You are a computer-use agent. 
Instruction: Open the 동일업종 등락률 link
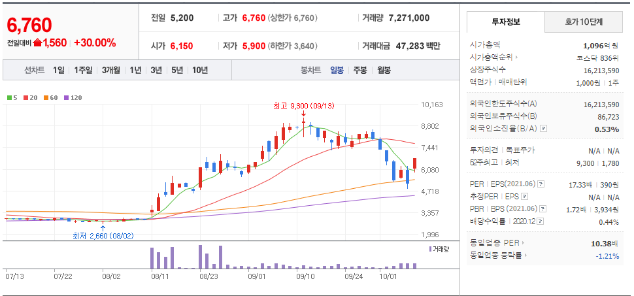coord(497,255)
